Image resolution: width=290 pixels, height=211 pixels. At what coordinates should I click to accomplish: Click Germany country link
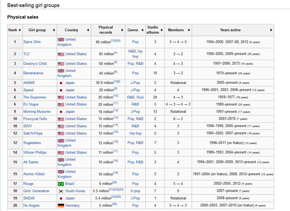(72, 205)
